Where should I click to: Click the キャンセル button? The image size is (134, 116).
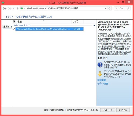coord(123,110)
